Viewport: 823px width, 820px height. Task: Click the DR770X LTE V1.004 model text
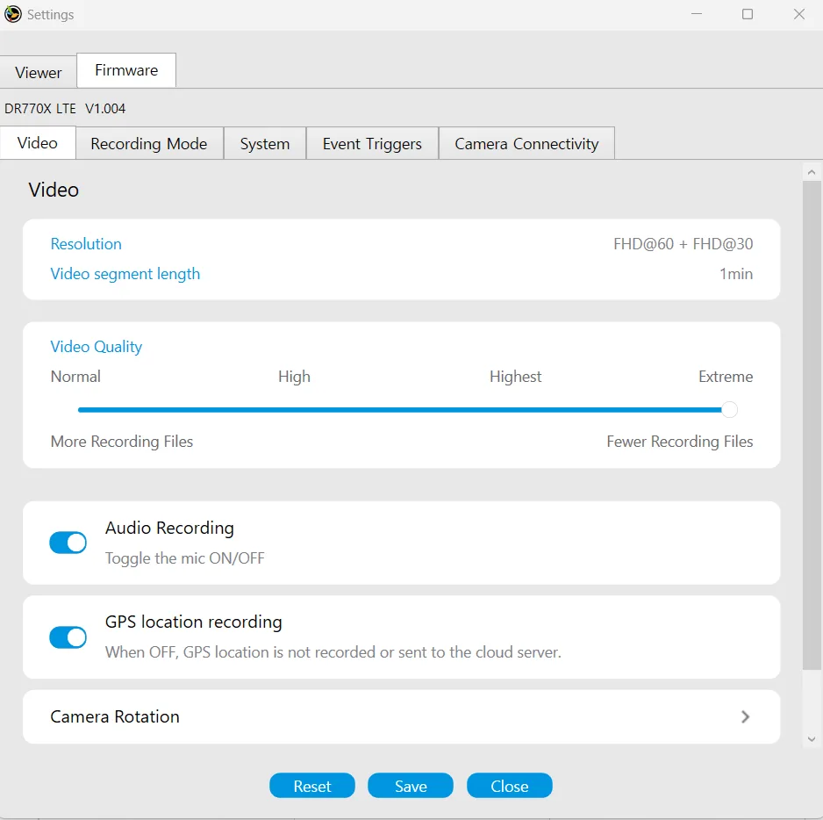[65, 109]
